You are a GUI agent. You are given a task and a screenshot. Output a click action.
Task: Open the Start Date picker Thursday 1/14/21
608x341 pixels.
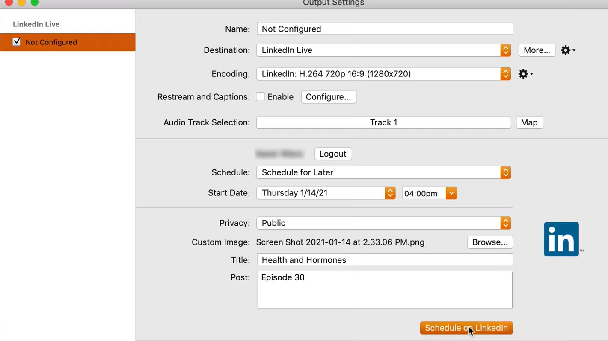click(326, 193)
